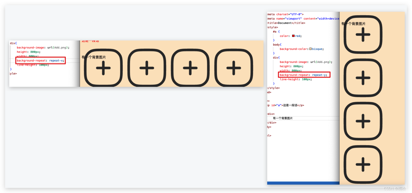Click rendered '有一个背景图片' text in repeat-x preview
The height and width of the screenshot is (193, 412).
[x=94, y=57]
